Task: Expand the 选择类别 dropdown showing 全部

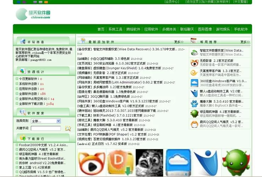Action: point(46,121)
